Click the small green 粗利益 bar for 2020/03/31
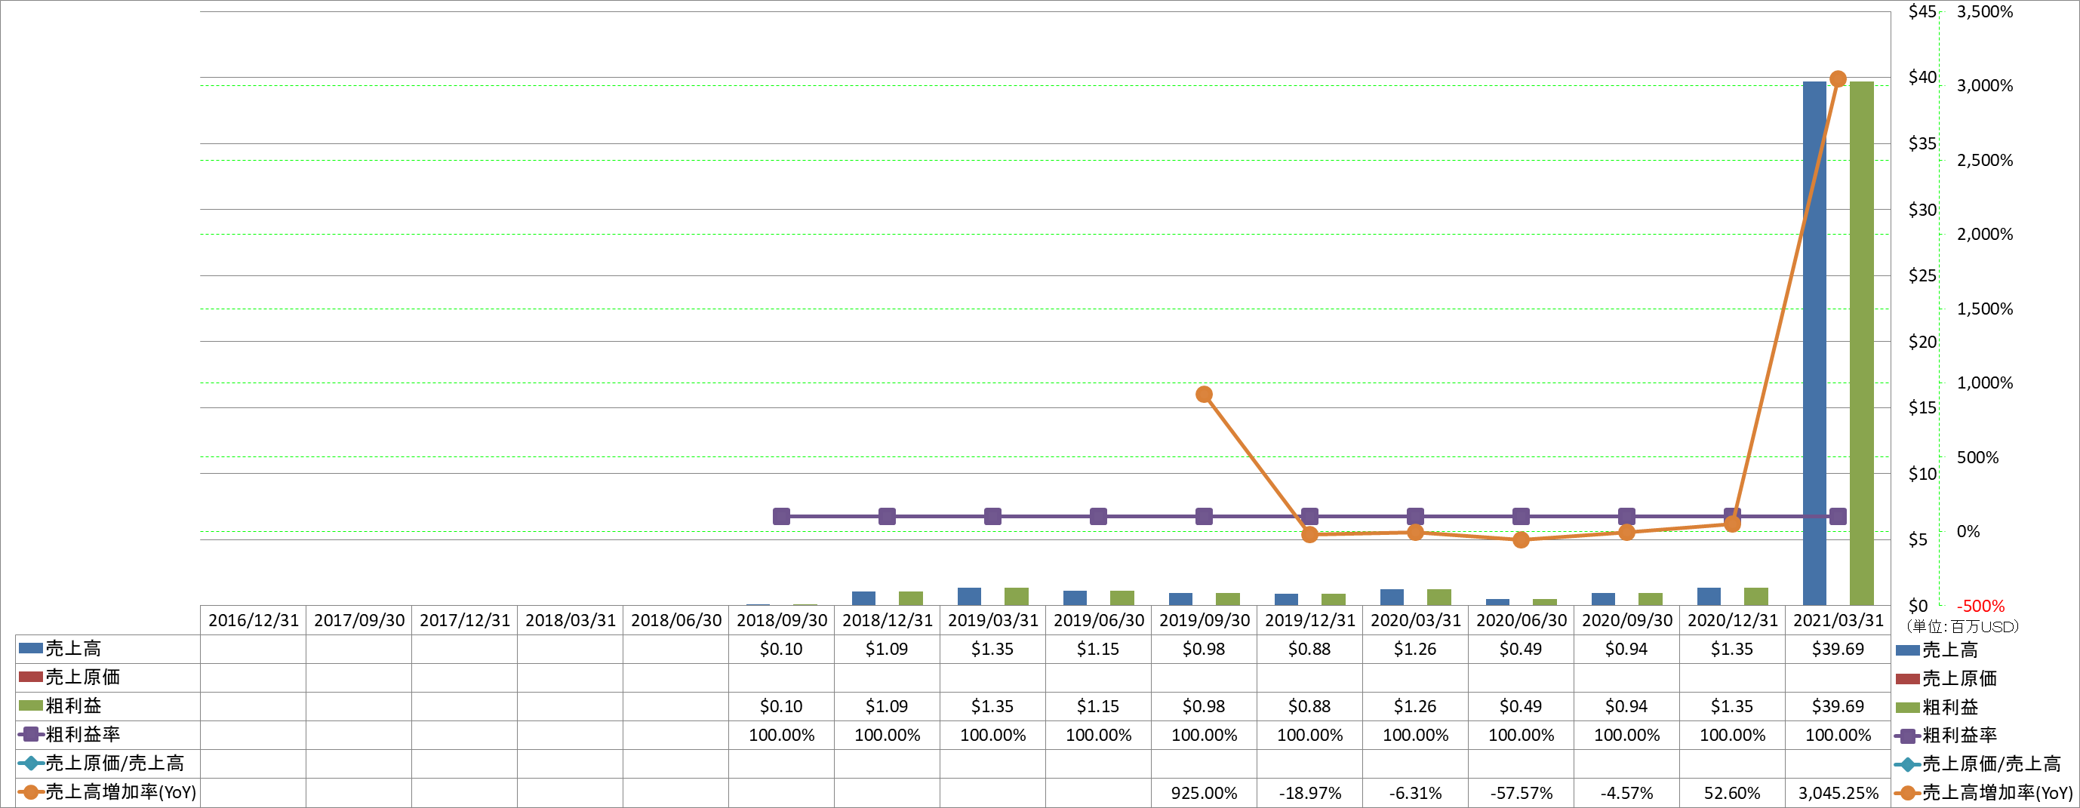 [1439, 598]
